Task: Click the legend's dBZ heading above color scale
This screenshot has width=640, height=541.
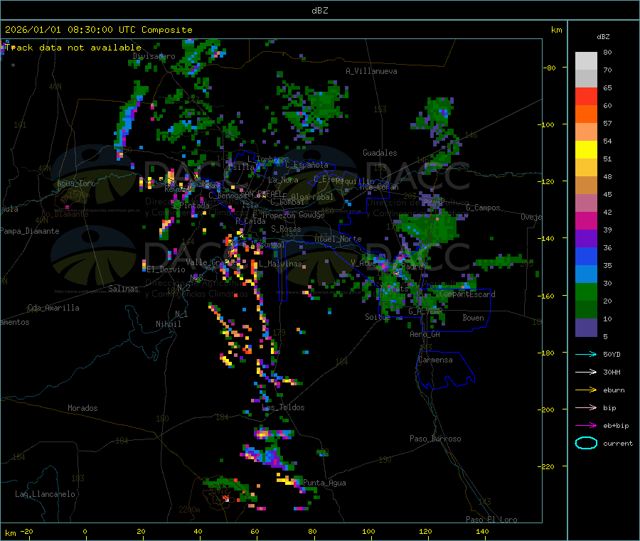Action: point(603,37)
